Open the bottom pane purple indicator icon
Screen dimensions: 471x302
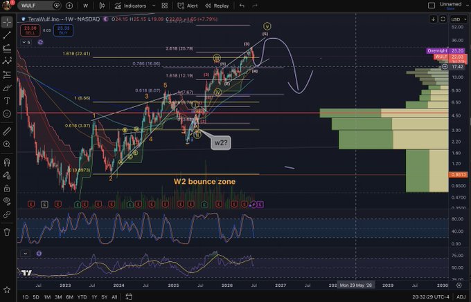(x=39, y=254)
